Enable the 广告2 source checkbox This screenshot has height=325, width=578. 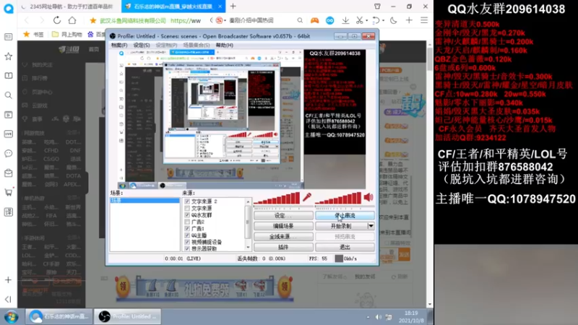pos(187,222)
